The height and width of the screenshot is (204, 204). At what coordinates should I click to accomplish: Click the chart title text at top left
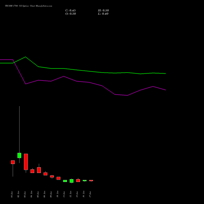29,6
